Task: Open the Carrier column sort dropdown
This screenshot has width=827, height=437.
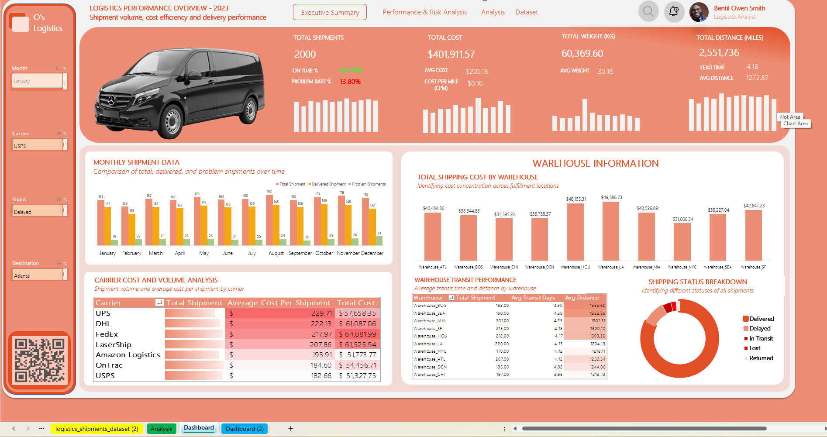Action: coord(159,303)
